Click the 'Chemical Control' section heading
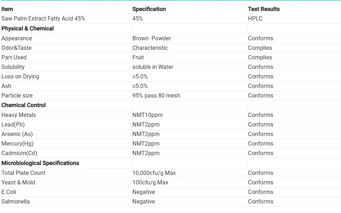 coord(24,105)
